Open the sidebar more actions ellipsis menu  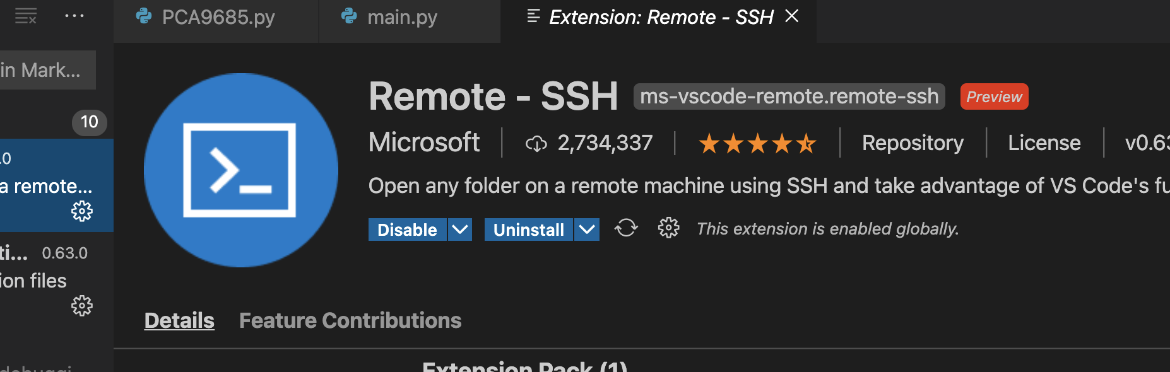[74, 16]
